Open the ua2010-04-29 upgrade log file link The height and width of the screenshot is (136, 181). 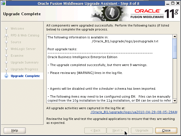(x=134, y=112)
